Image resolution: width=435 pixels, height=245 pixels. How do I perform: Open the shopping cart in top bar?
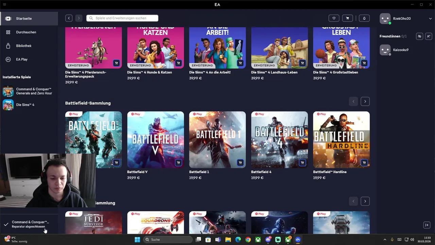(347, 18)
